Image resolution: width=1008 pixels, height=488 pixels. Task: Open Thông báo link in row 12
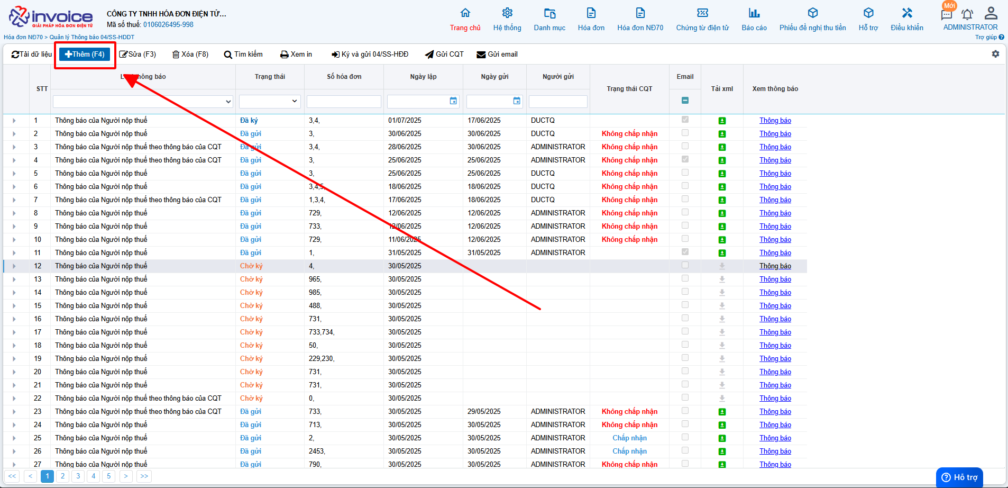click(775, 266)
